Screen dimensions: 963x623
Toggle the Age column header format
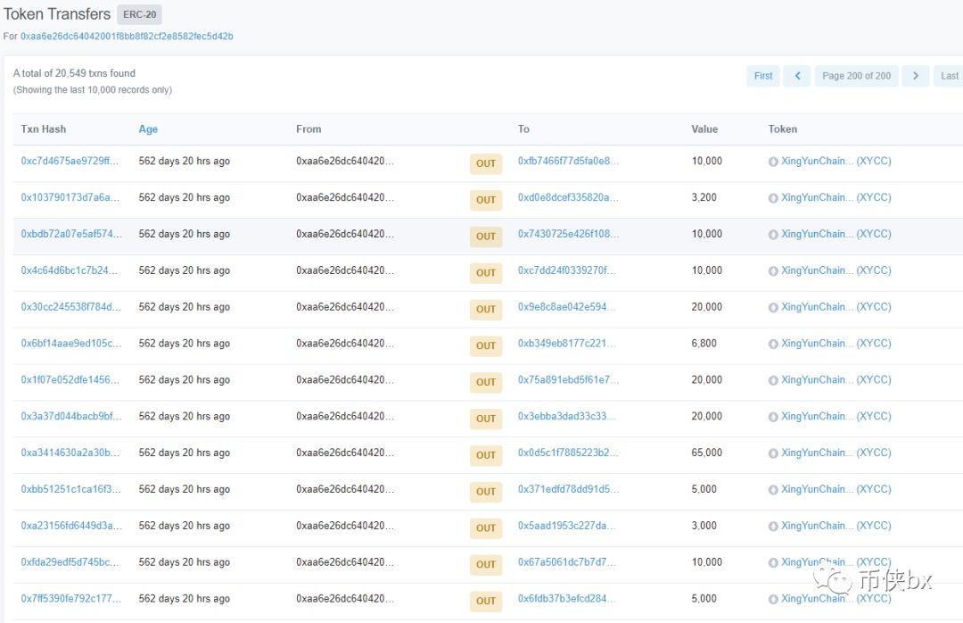coord(148,129)
